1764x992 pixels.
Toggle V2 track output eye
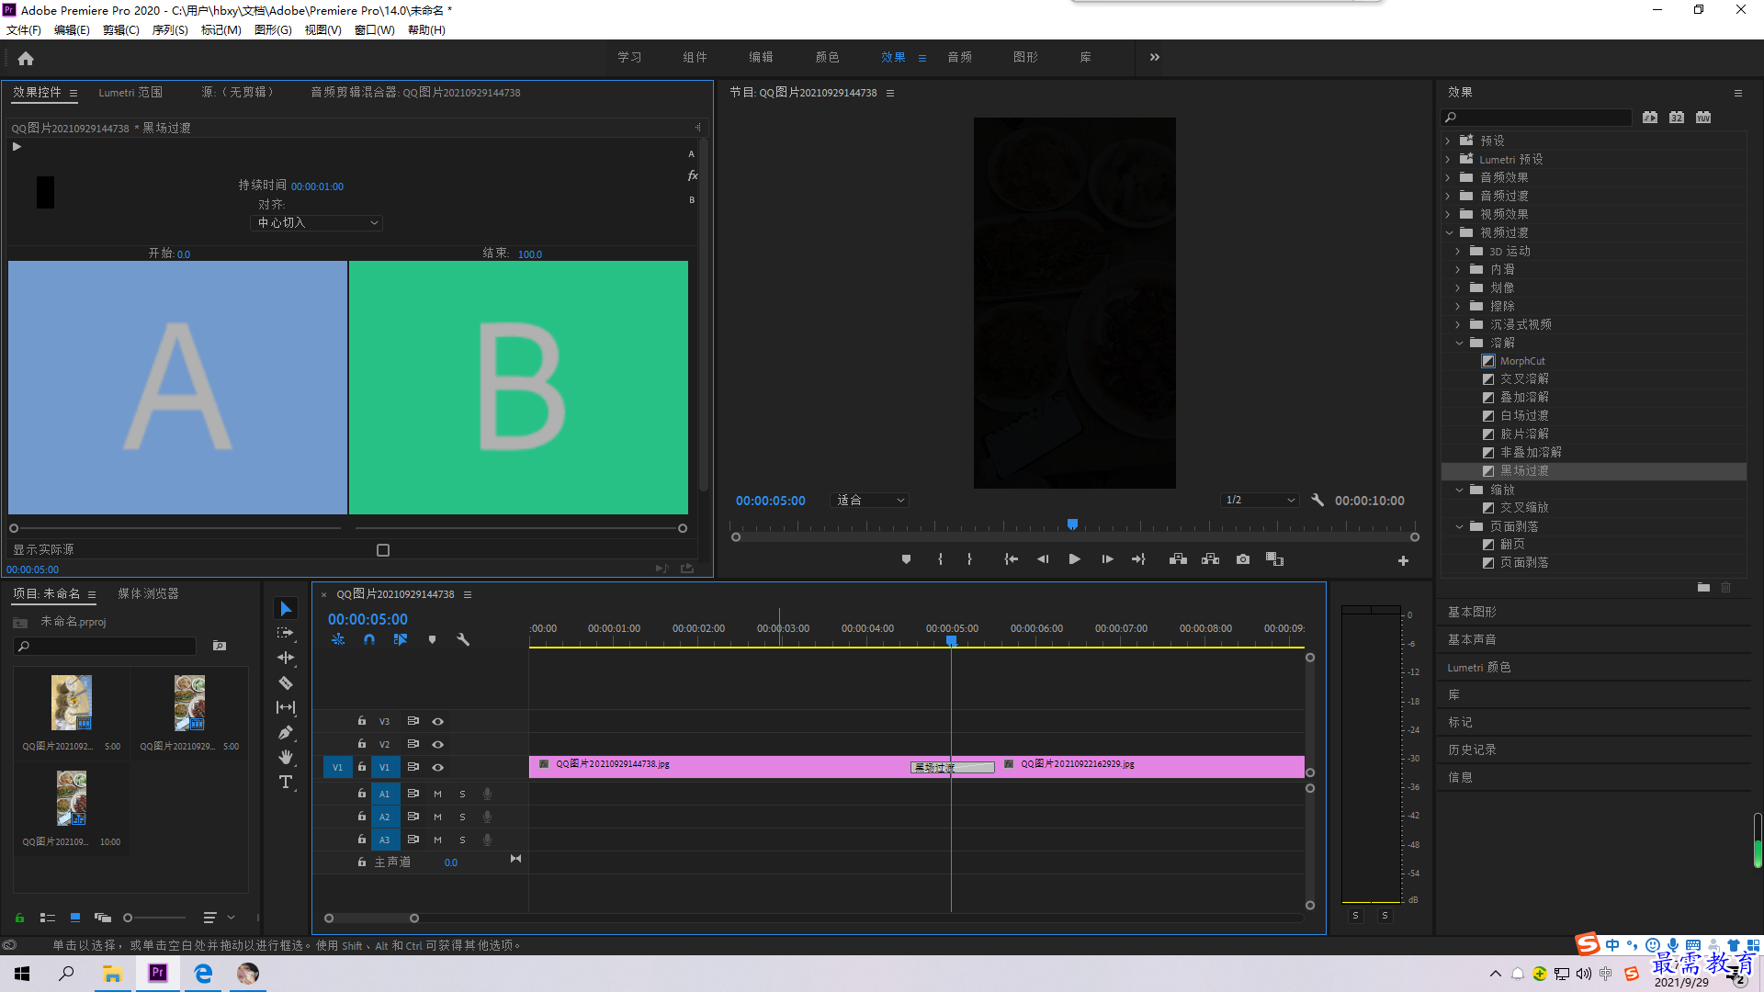[x=438, y=744]
